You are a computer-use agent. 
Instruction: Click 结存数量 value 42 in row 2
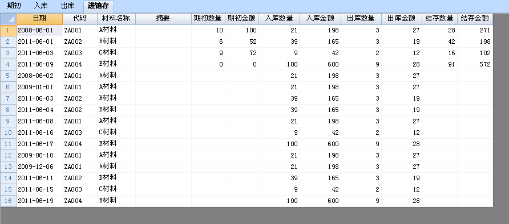[439, 42]
